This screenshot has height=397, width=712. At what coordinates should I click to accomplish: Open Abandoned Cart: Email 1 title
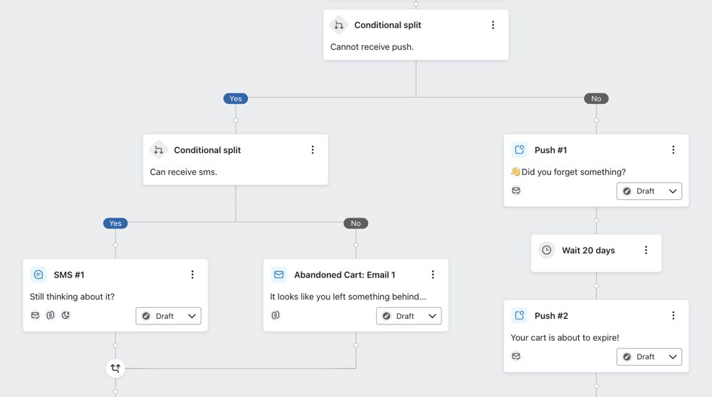pos(345,275)
